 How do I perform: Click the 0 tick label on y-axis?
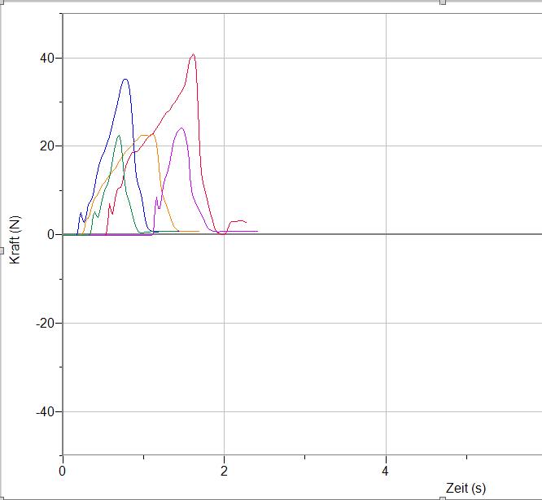click(50, 234)
